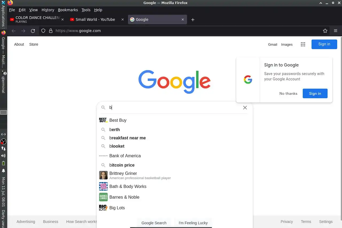Switch to the COLOR DANCE CHALLENGE tab
Screen dimensions: 342x228
tap(37, 19)
